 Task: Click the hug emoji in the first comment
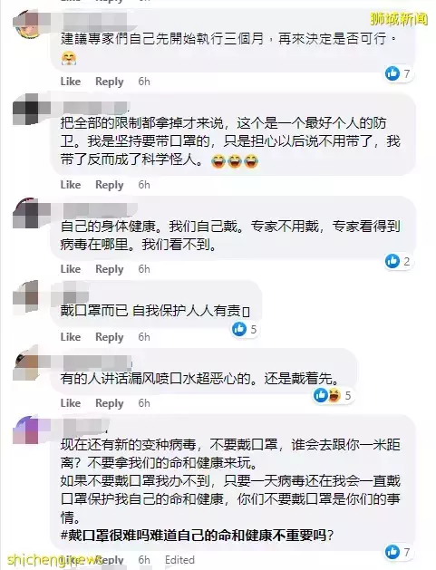pos(69,58)
